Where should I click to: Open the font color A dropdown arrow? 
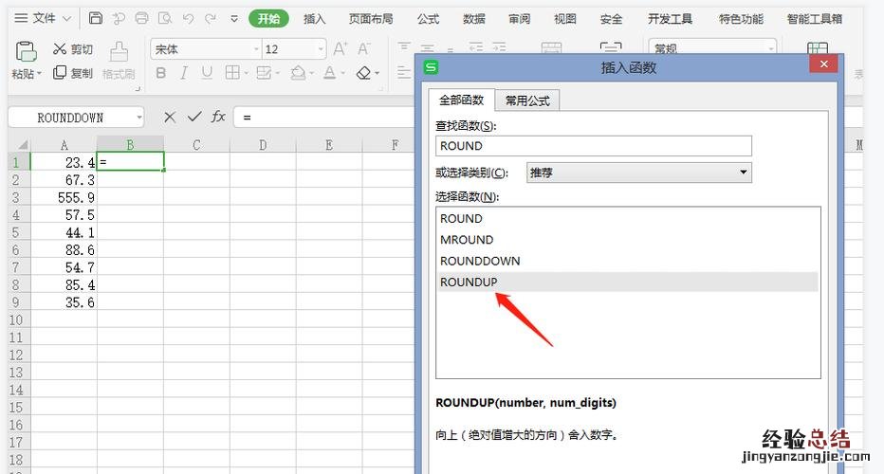pos(342,73)
